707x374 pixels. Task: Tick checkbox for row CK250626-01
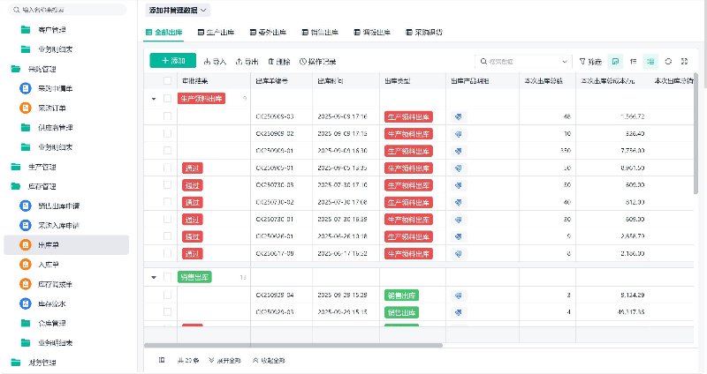167,236
